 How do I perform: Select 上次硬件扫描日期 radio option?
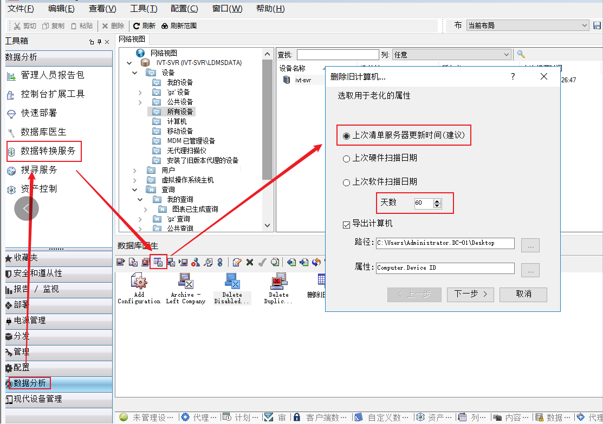pos(347,159)
